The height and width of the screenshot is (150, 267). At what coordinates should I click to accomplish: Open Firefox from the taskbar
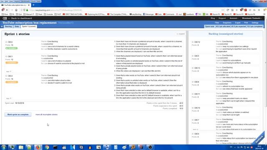pyautogui.click(x=38, y=147)
